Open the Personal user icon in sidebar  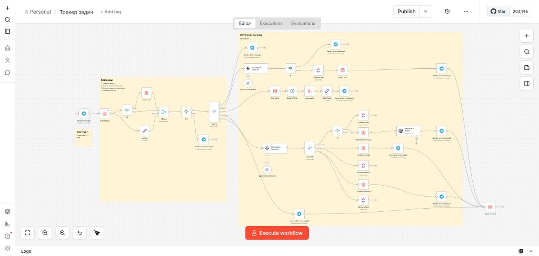(7, 60)
